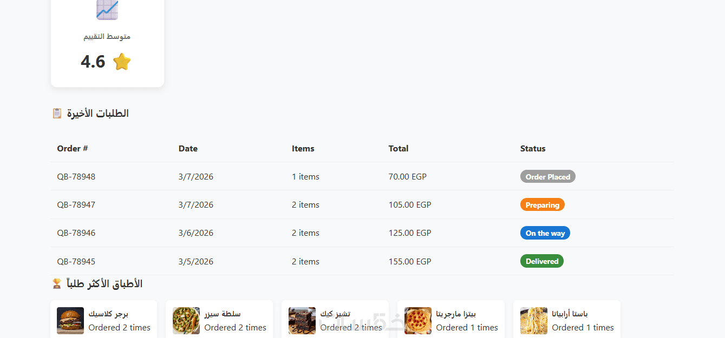This screenshot has height=338, width=725.
Task: Select the blue On the way badge
Action: pyautogui.click(x=545, y=233)
